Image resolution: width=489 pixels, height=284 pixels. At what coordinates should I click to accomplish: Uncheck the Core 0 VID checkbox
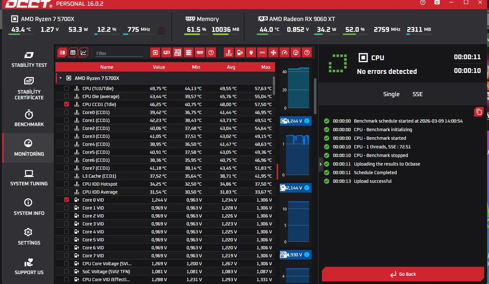coord(67,200)
